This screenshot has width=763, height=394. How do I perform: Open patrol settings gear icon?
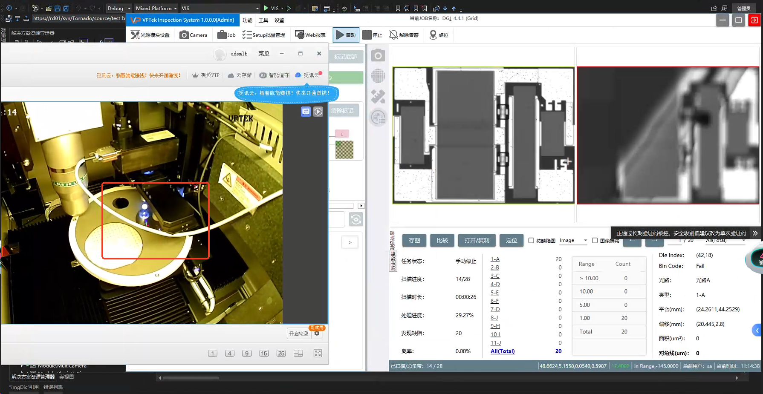(x=317, y=334)
